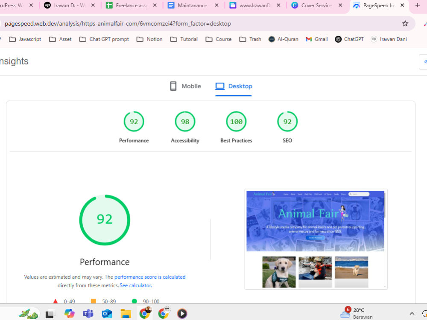Screen dimensions: 427x320
Task: Switch to the Cover Service tab
Action: (x=312, y=5)
